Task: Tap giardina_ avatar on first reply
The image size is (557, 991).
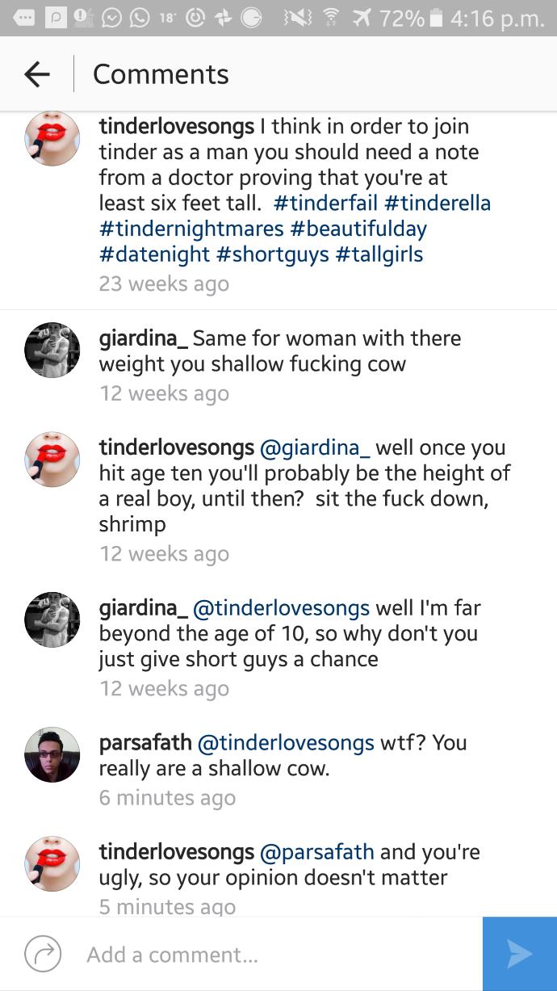Action: [52, 350]
